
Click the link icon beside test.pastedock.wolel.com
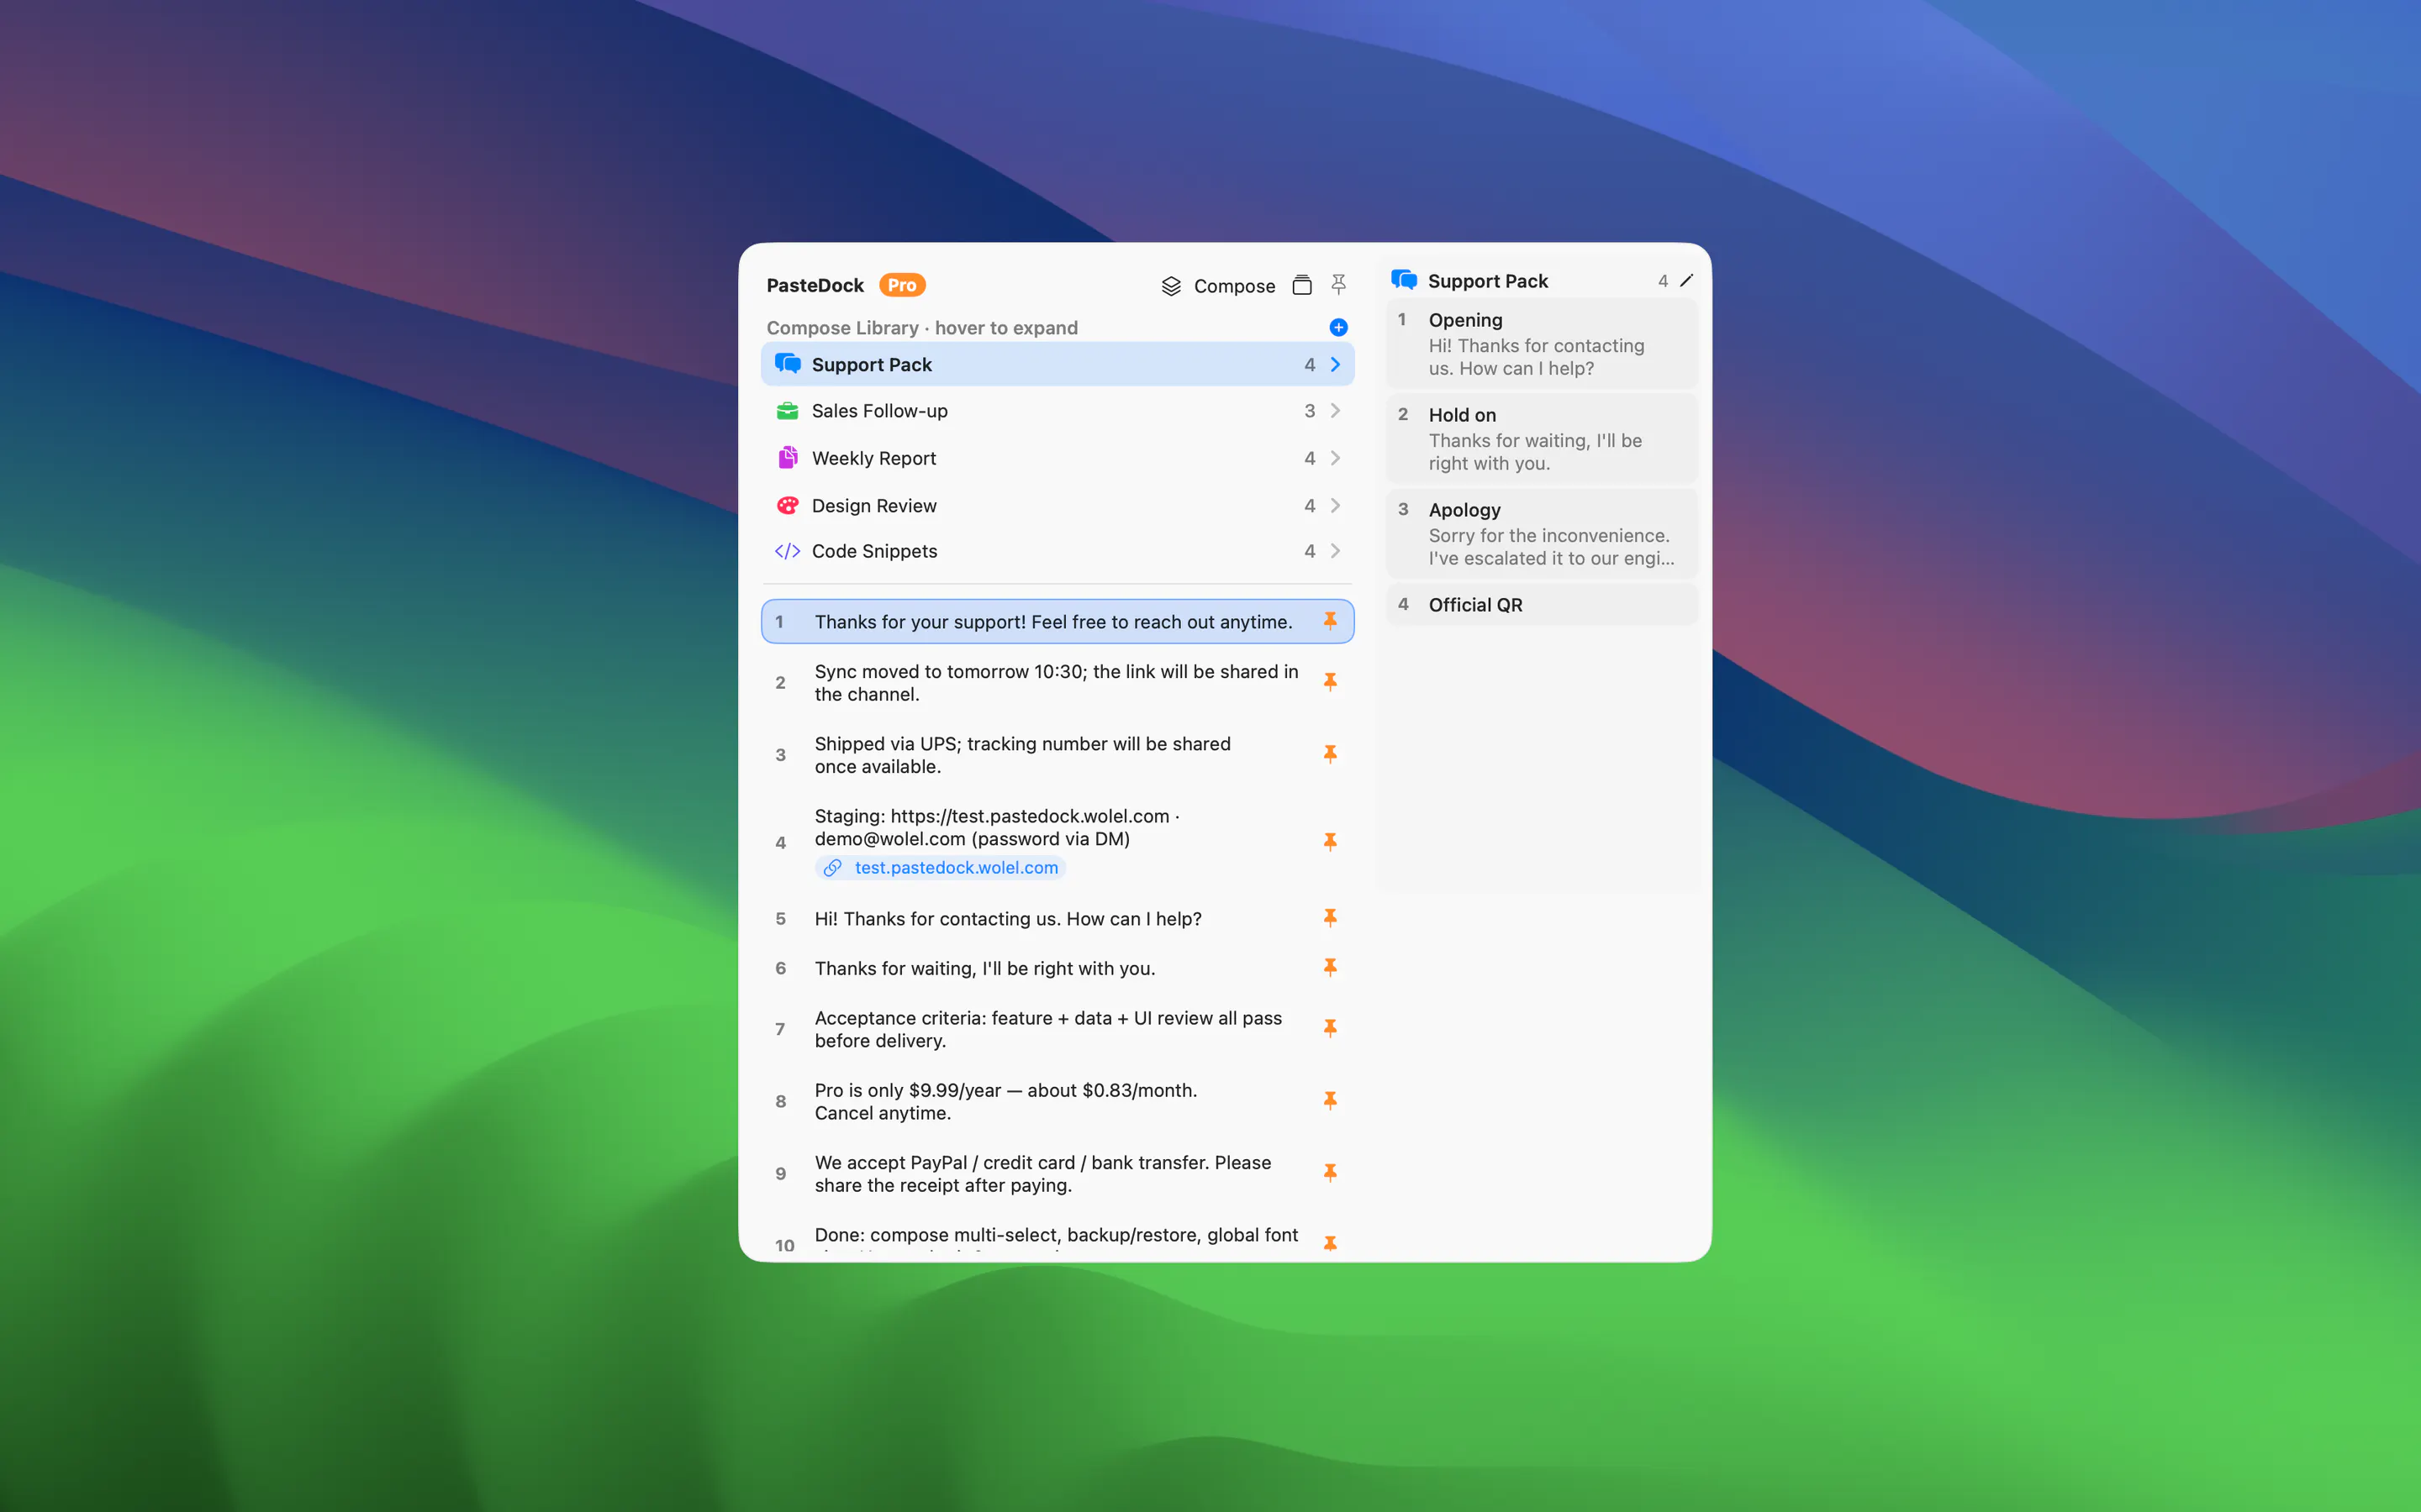pyautogui.click(x=832, y=868)
